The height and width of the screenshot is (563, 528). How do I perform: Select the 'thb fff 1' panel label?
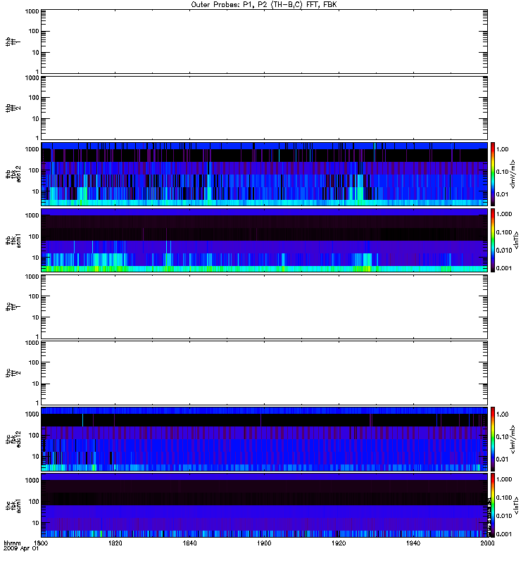pyautogui.click(x=13, y=42)
